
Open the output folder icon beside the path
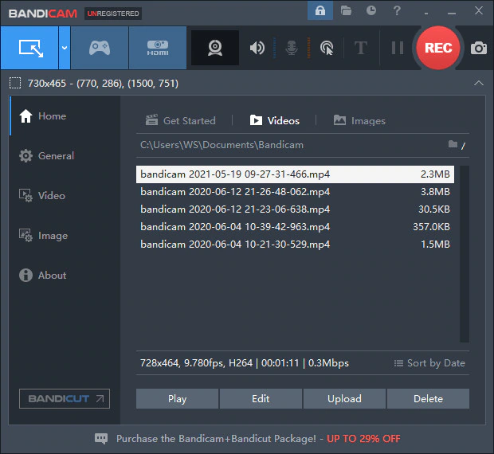pyautogui.click(x=453, y=144)
